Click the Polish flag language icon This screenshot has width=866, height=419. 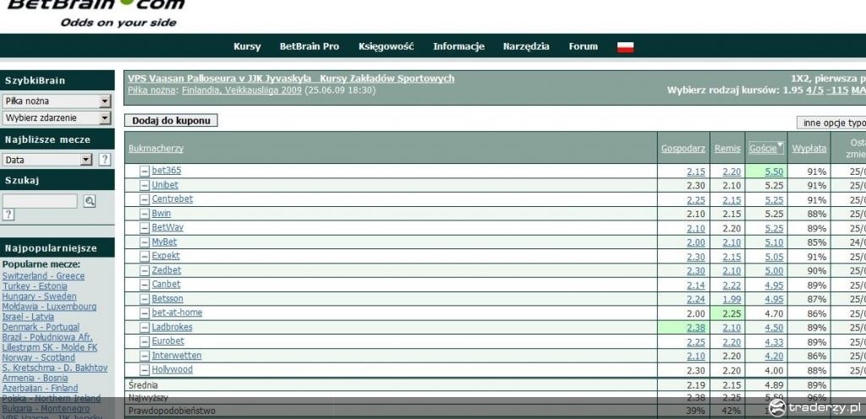(x=625, y=47)
